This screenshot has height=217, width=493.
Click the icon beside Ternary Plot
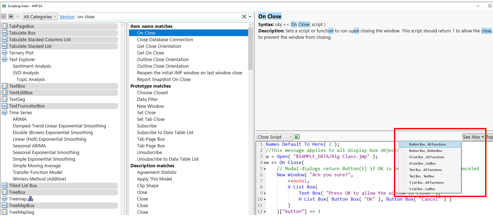coord(5,53)
